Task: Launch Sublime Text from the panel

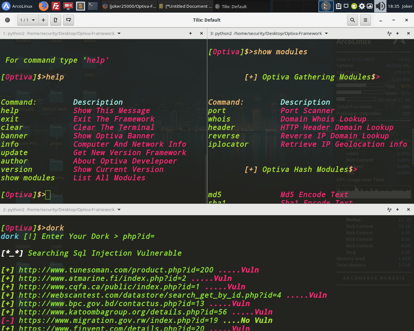Action: tap(81, 6)
